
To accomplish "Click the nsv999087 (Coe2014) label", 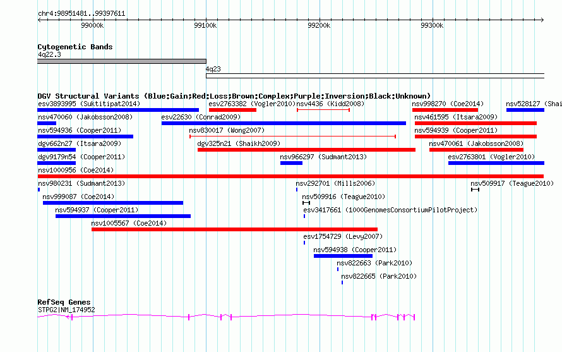I will click(78, 197).
